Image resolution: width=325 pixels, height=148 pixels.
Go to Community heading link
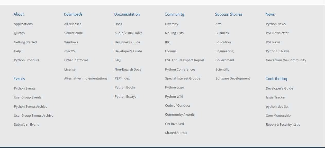click(x=174, y=14)
